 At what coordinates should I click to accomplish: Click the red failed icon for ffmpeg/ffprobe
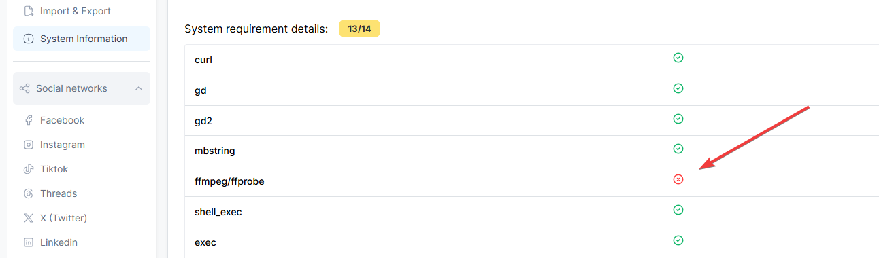(678, 179)
